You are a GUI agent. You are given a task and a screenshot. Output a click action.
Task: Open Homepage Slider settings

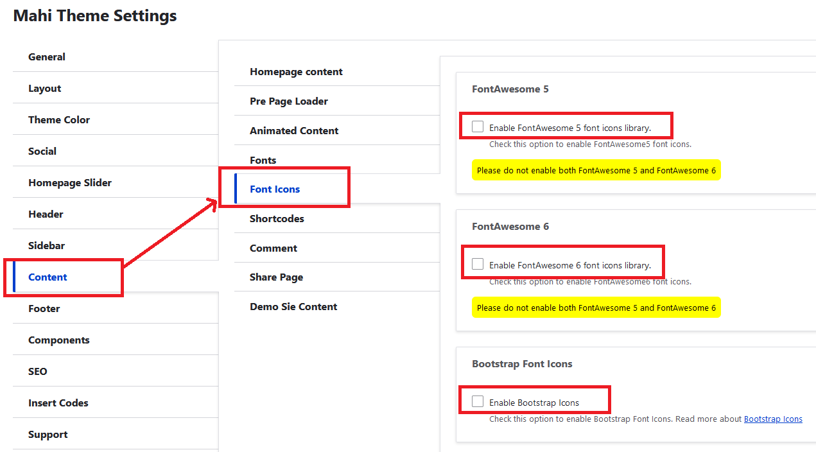point(70,183)
